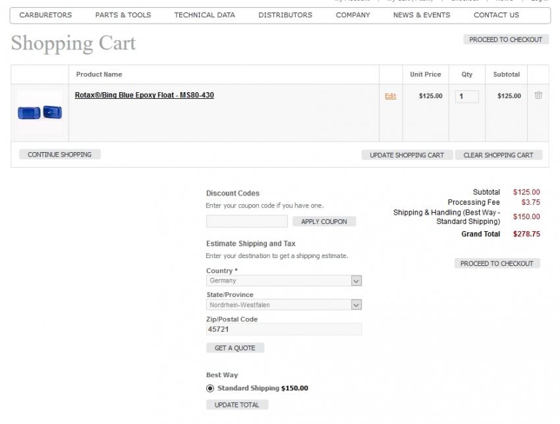Open News & Events menu
Image resolution: width=560 pixels, height=424 pixels.
tap(422, 15)
